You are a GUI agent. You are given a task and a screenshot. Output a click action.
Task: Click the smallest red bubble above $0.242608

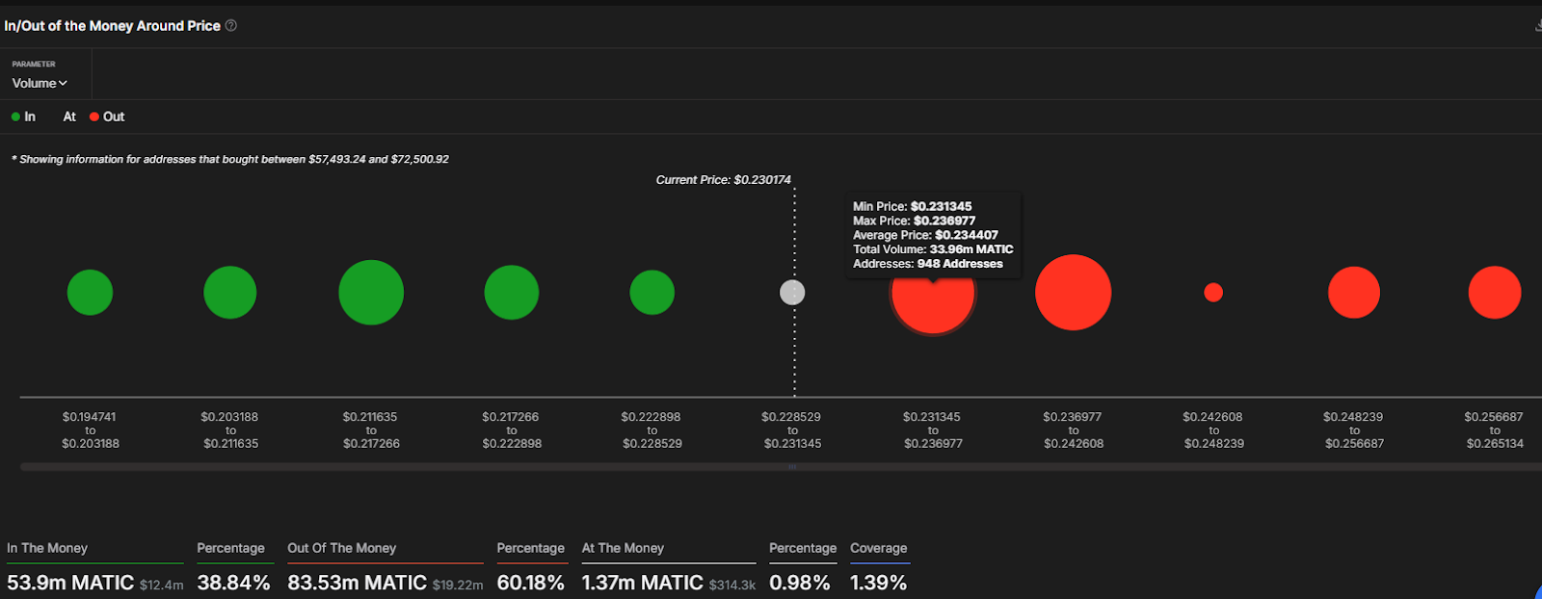1213,293
